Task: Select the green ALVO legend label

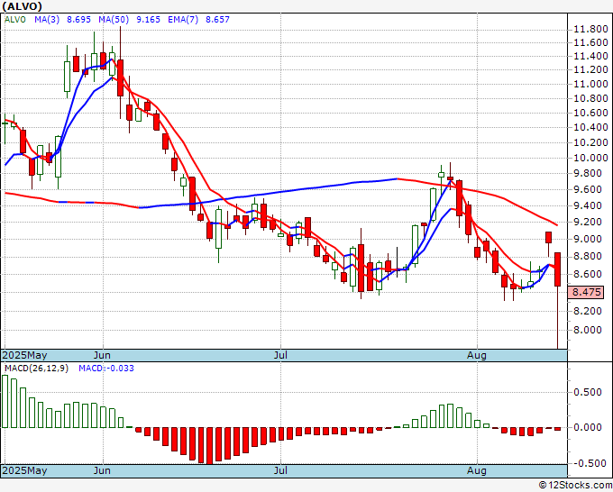Action: (x=15, y=20)
